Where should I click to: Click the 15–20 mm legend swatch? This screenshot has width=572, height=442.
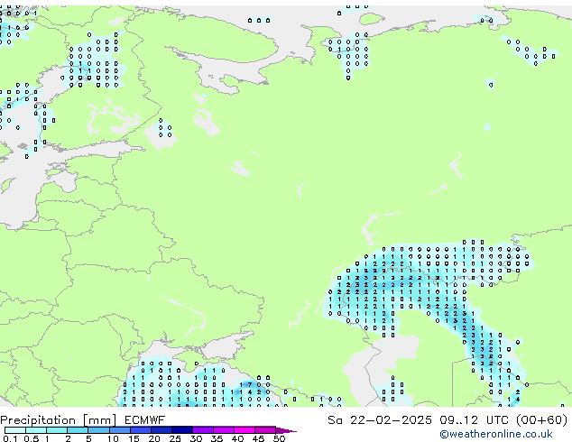click(x=140, y=430)
